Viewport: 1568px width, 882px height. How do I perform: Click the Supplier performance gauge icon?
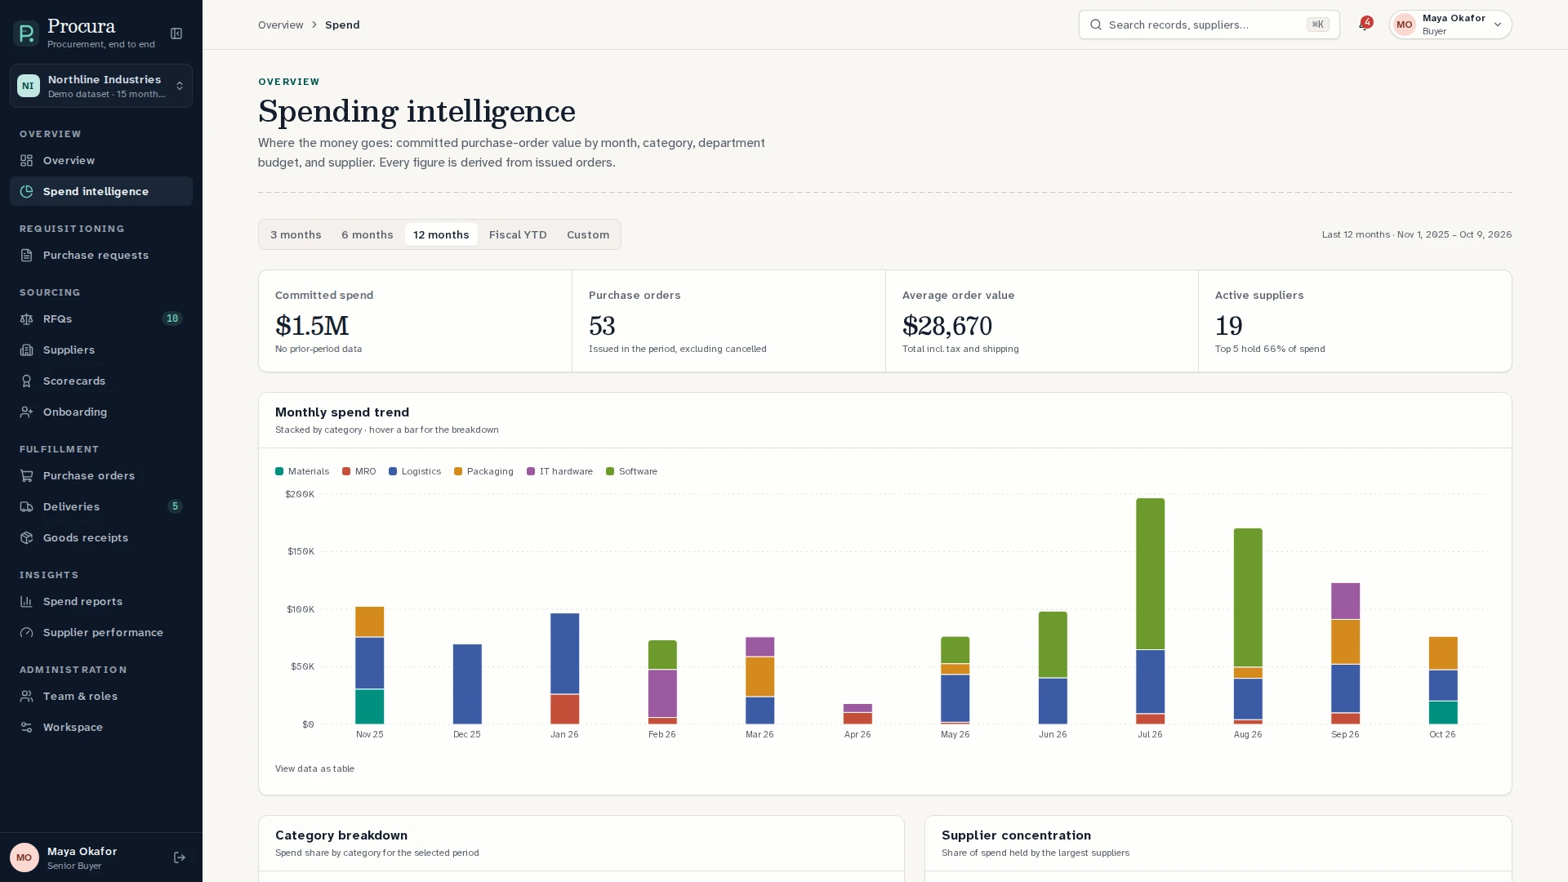pos(27,633)
